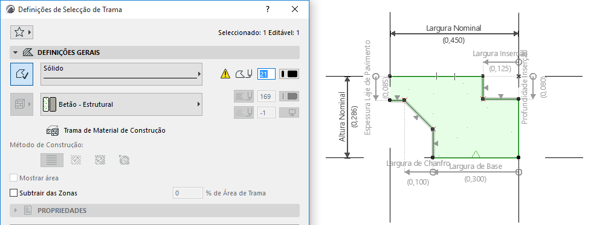
Task: Toggle the Mostrar área checkbox
Action: coord(13,178)
